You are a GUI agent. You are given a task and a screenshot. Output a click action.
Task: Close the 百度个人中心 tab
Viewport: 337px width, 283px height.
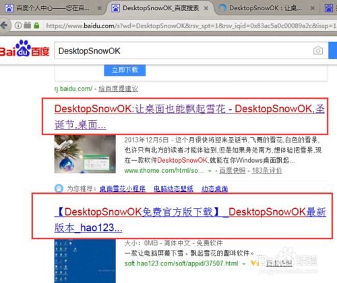[99, 8]
